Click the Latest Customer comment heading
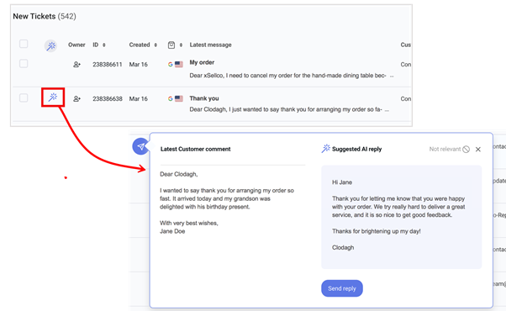This screenshot has height=311, width=506. (x=196, y=149)
